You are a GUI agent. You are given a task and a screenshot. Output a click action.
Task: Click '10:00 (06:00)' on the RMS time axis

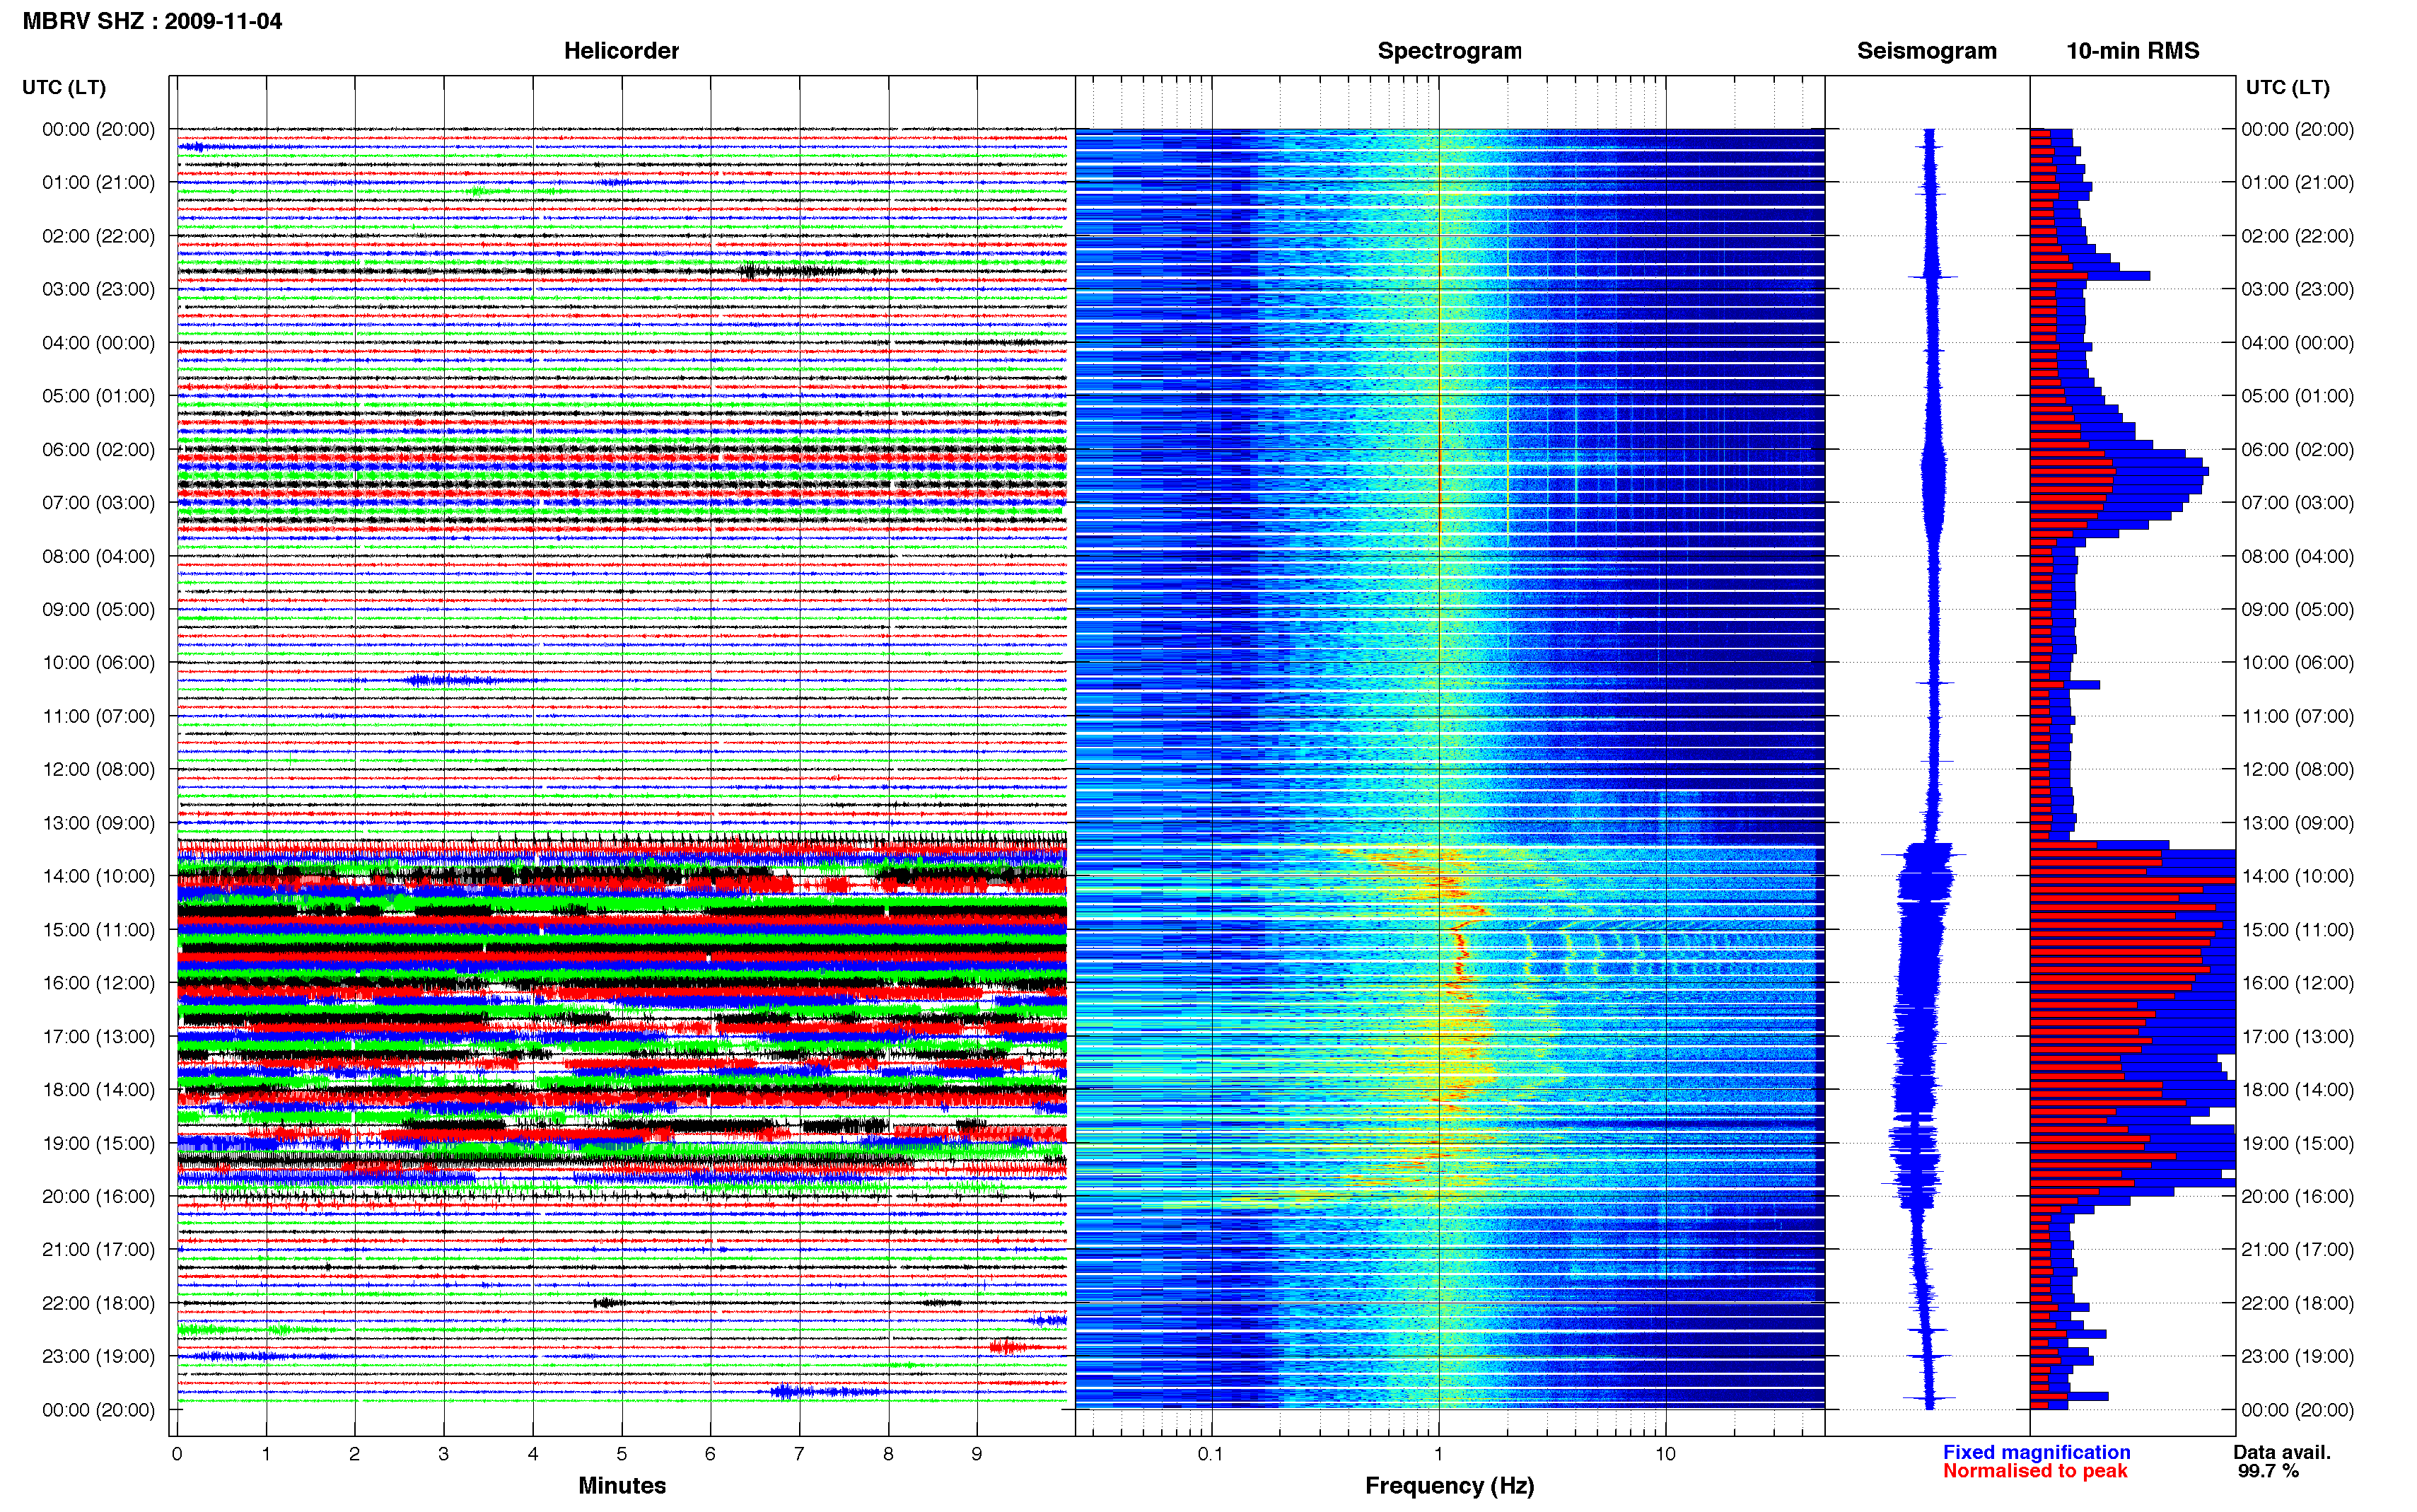pos(2297,662)
